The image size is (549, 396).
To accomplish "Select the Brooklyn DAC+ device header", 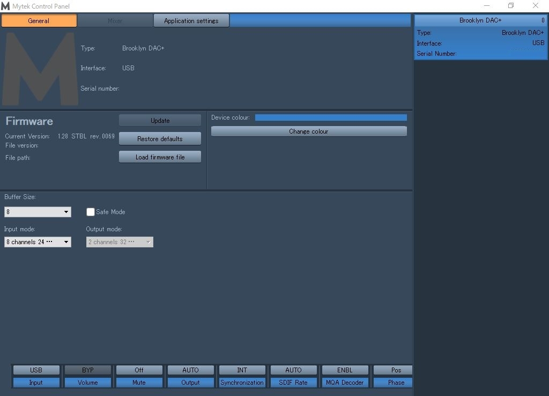I will pos(481,20).
